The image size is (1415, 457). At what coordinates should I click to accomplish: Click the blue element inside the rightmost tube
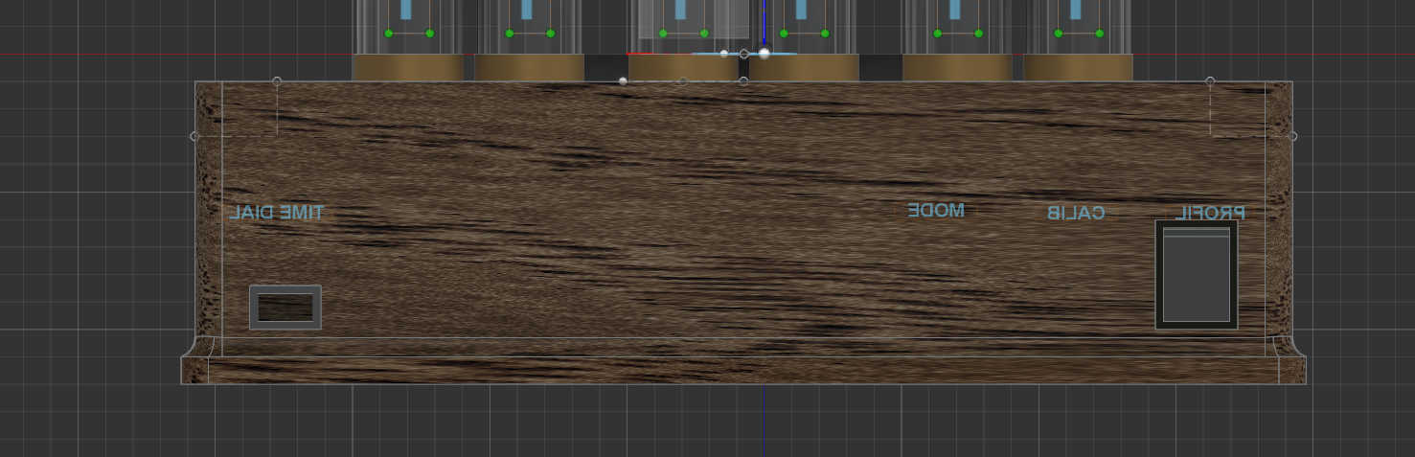pos(1076,10)
